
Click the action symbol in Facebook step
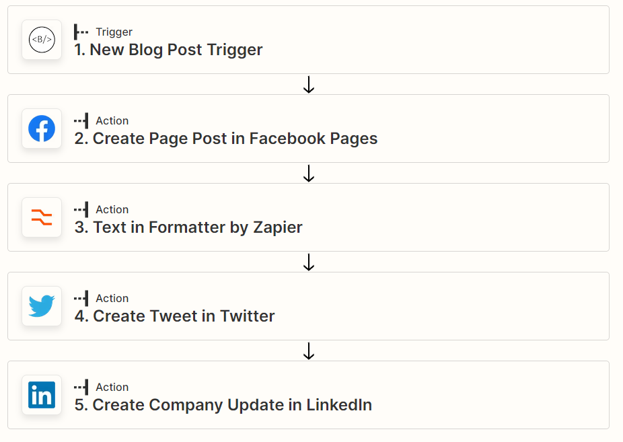click(x=81, y=120)
